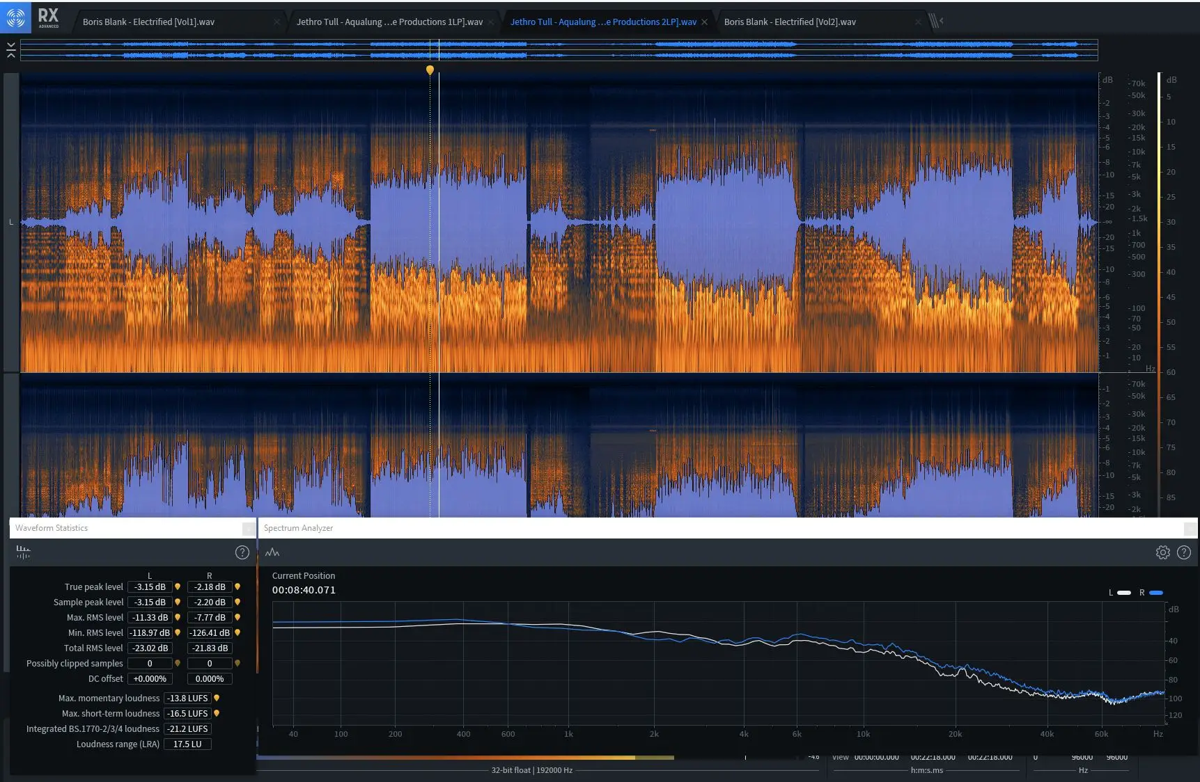Screen dimensions: 1200x782
Task: Jump to right Max. RMS level marker
Action: (x=237, y=617)
